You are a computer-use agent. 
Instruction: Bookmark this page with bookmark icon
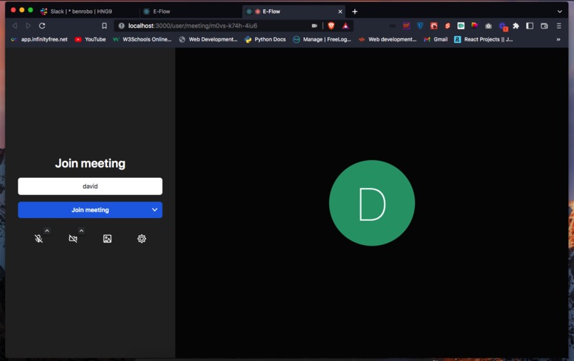point(104,26)
